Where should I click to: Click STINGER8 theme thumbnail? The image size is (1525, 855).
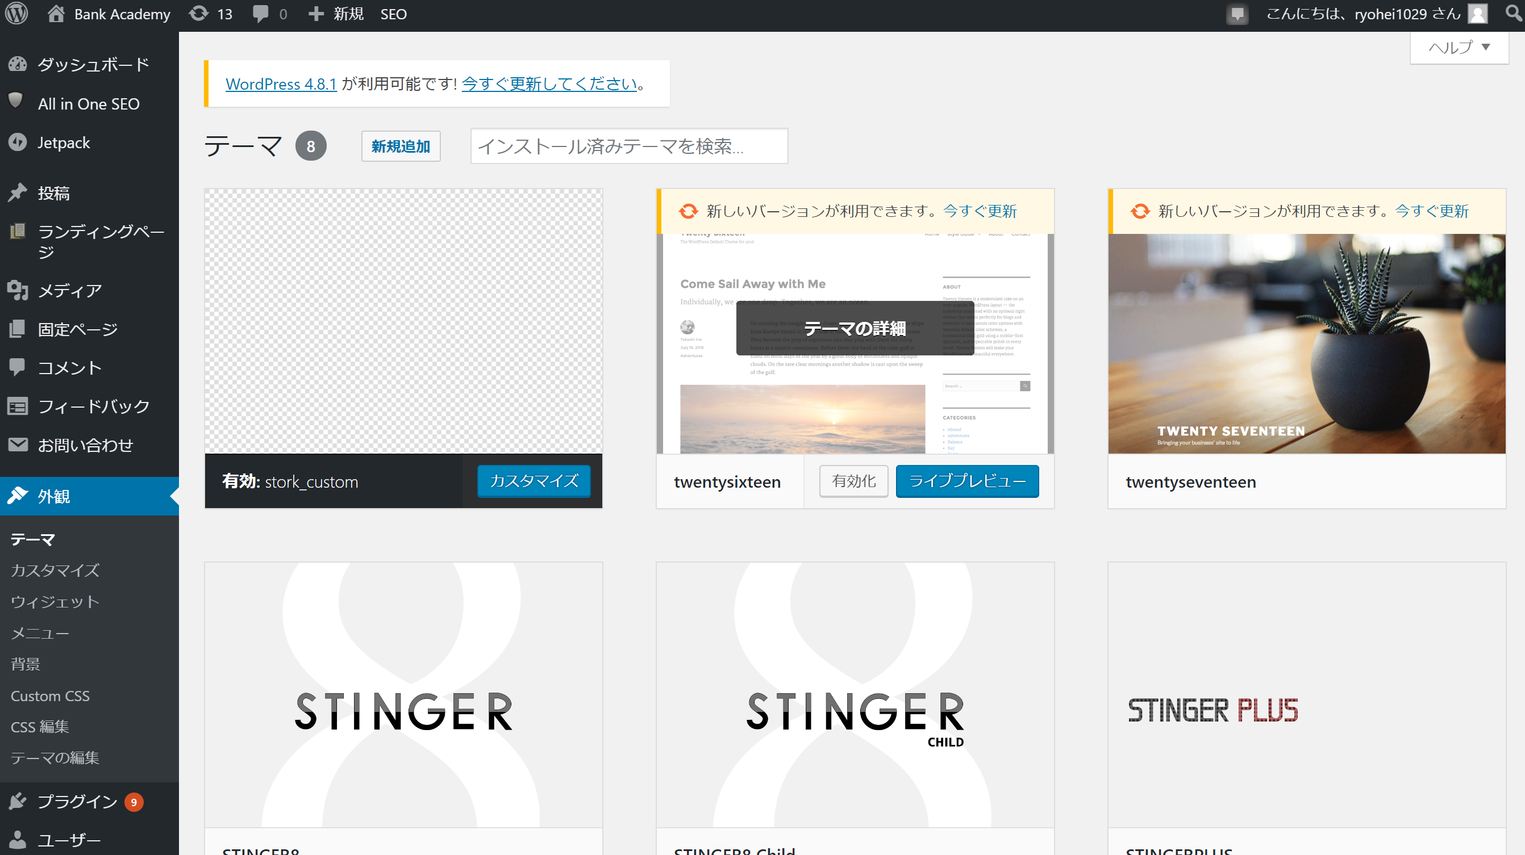[403, 695]
